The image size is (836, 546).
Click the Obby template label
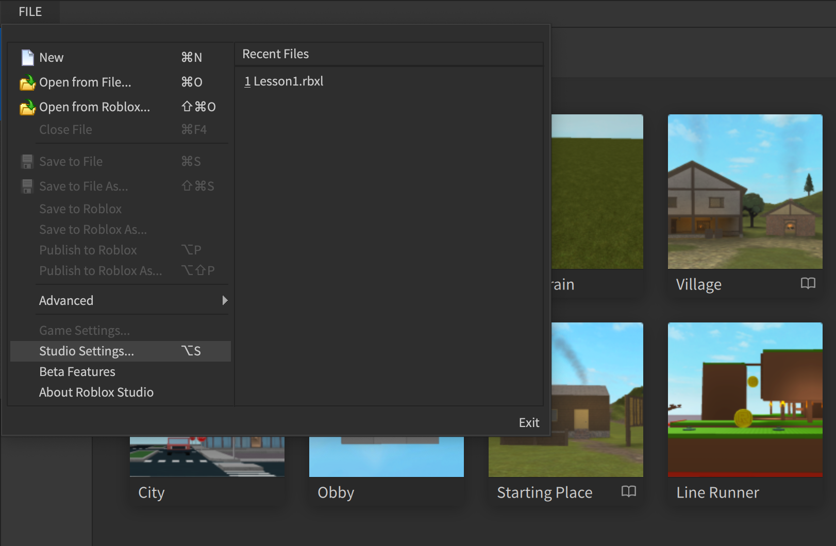tap(336, 492)
